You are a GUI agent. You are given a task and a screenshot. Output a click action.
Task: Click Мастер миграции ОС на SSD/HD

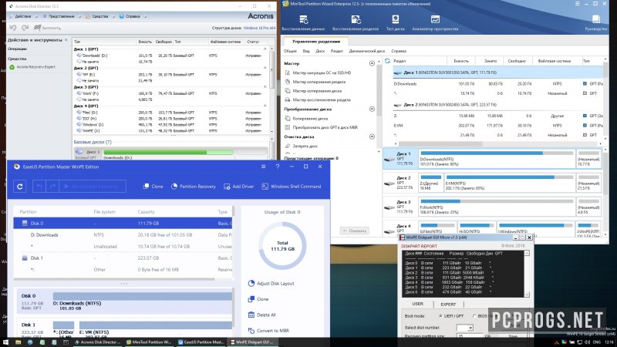(318, 72)
